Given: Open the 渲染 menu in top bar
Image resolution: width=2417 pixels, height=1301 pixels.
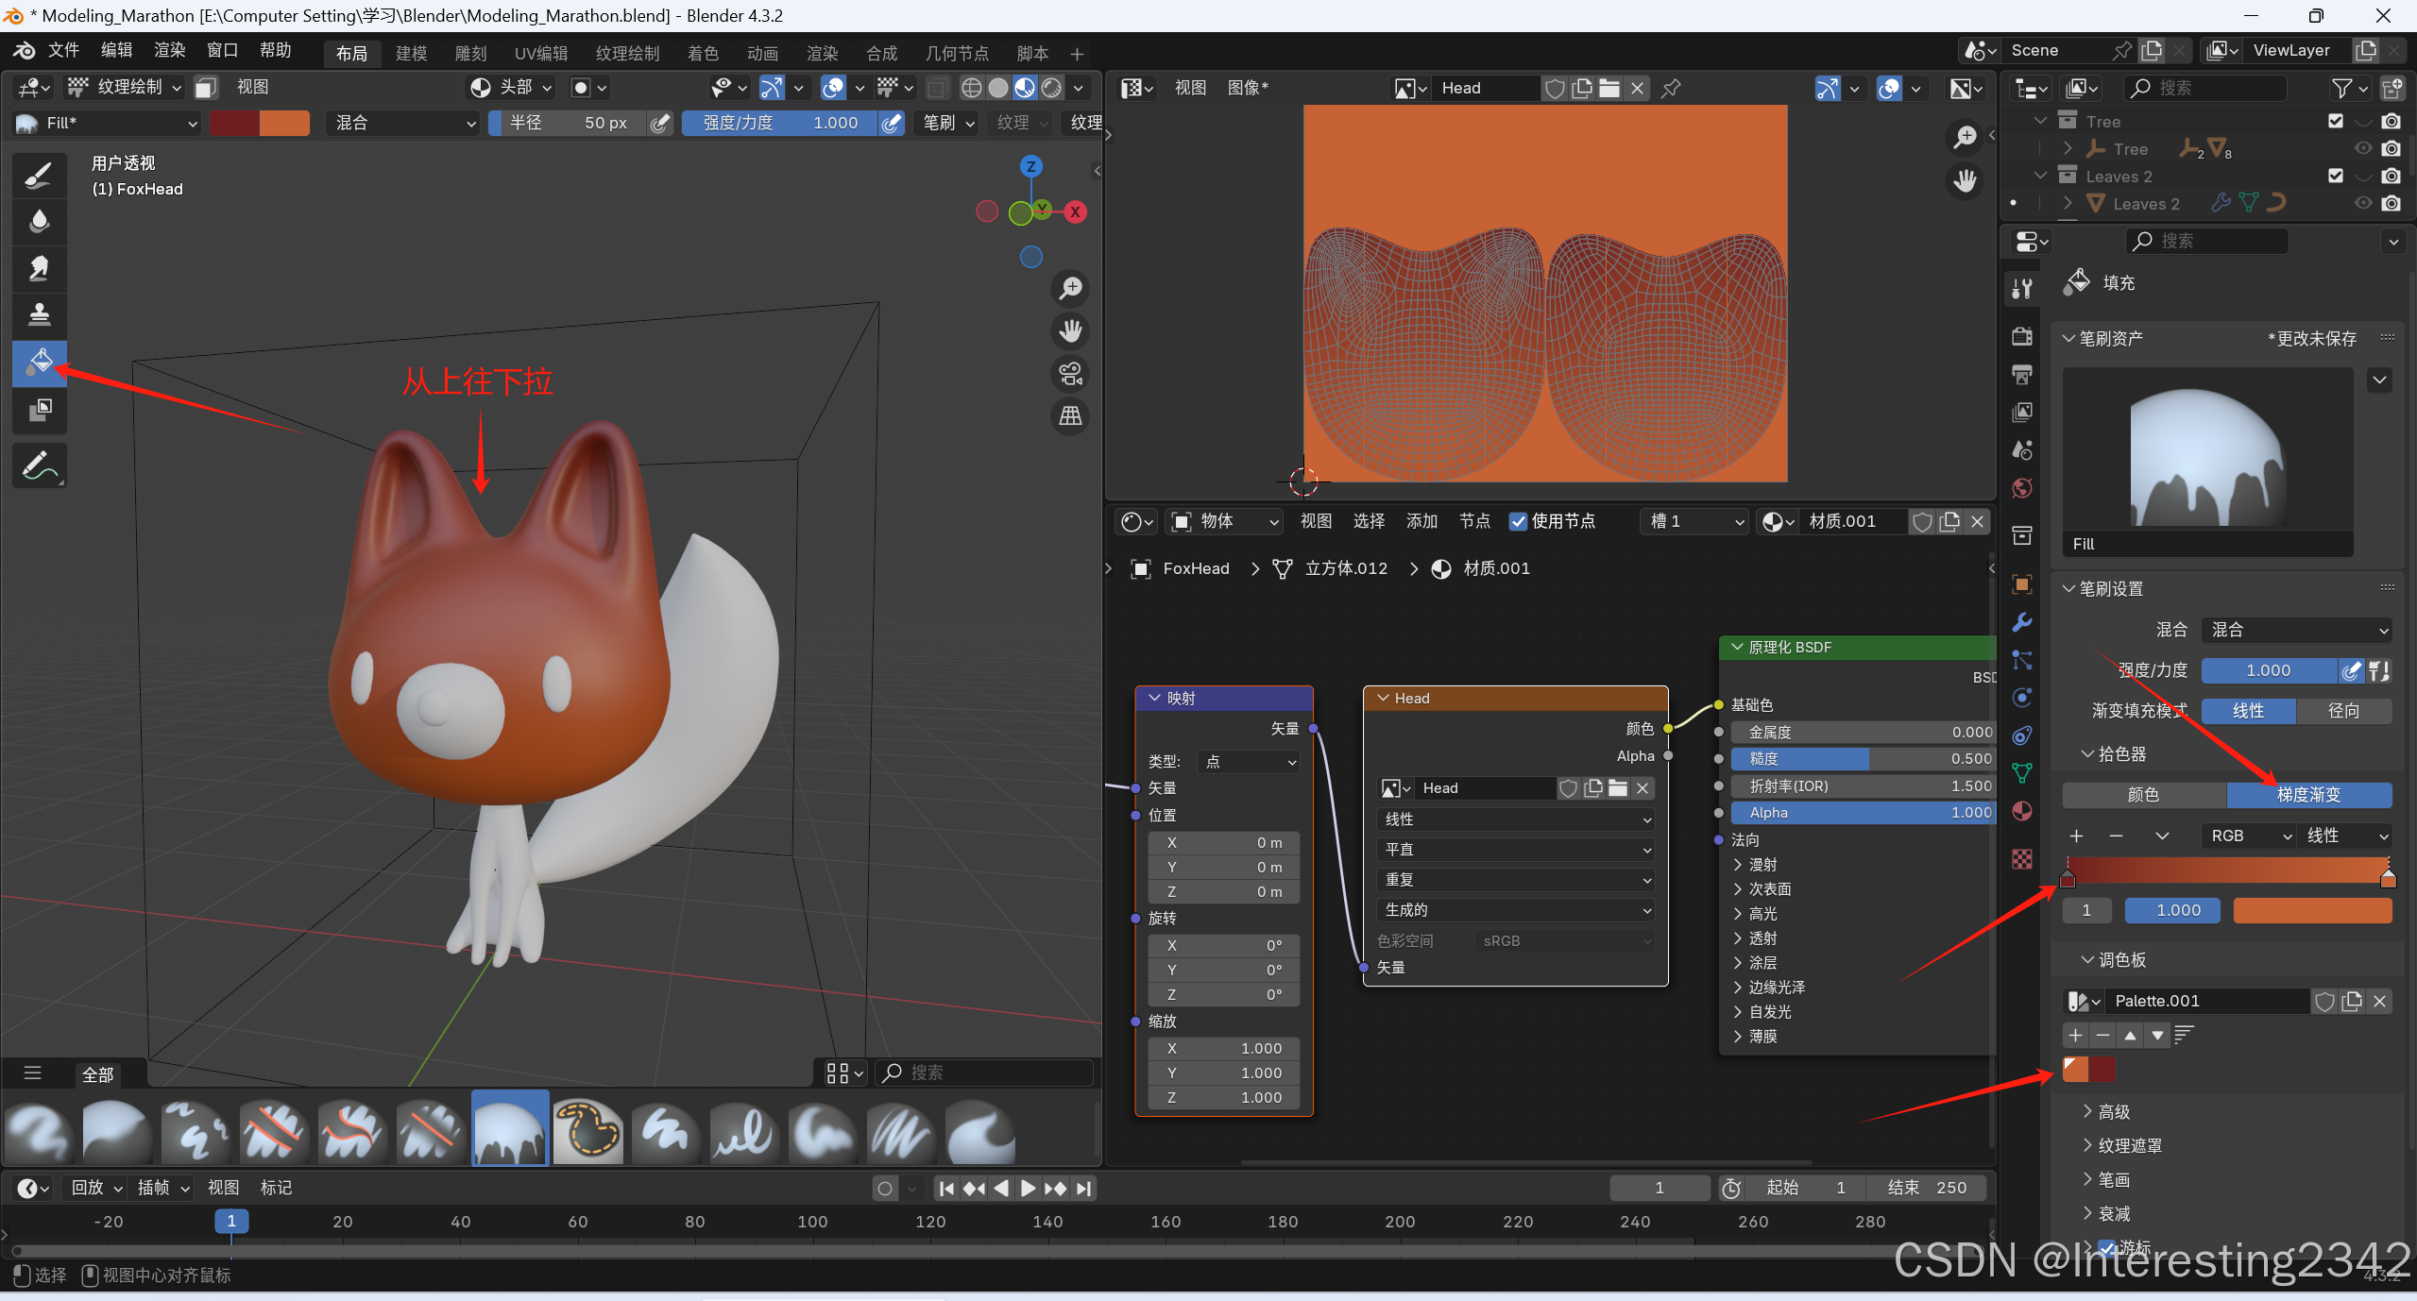Looking at the screenshot, I should [170, 50].
